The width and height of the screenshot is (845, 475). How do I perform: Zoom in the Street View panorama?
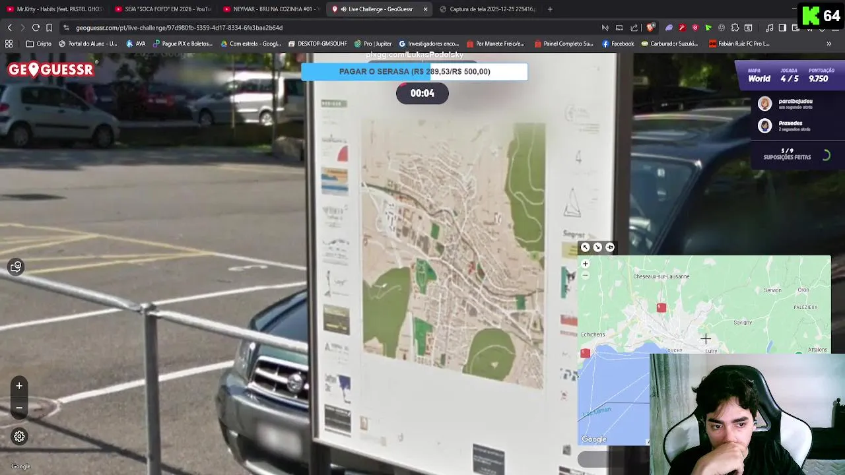pyautogui.click(x=19, y=386)
